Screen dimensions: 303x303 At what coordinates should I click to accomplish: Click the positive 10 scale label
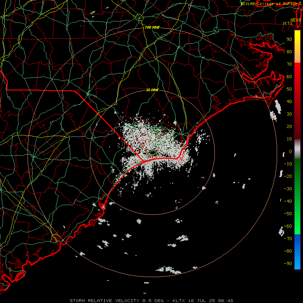tap(289, 139)
